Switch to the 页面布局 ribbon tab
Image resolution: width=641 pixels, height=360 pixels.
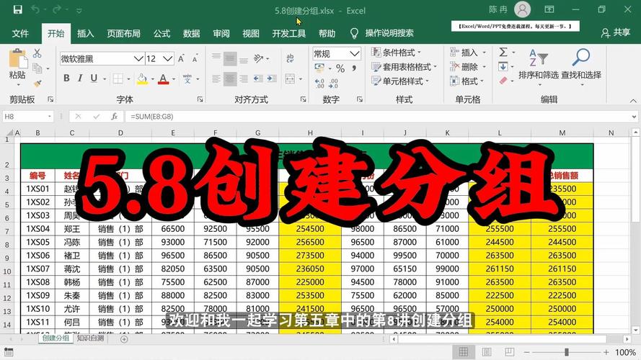pos(123,33)
